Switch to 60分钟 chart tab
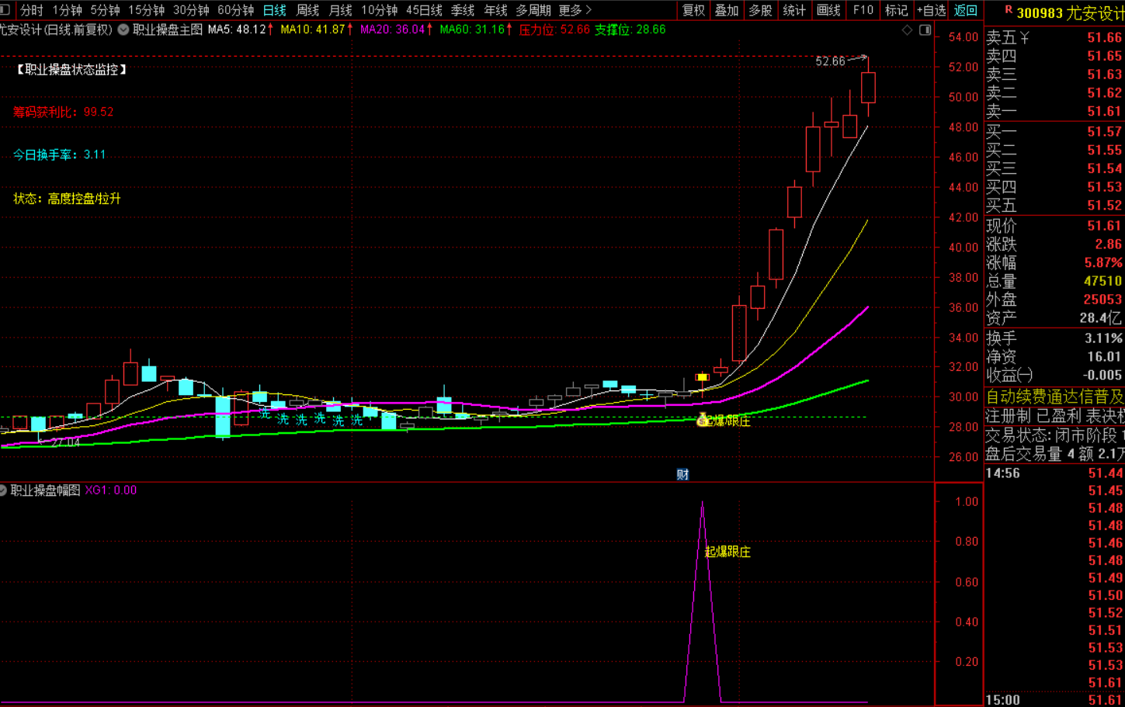This screenshot has height=707, width=1125. click(236, 10)
